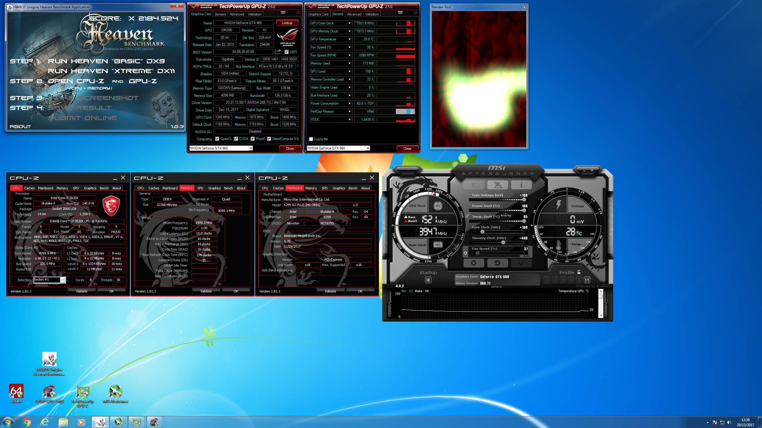Switch to the Advanced tab in the left GPU-Z window
The image size is (762, 428).
pos(237,14)
